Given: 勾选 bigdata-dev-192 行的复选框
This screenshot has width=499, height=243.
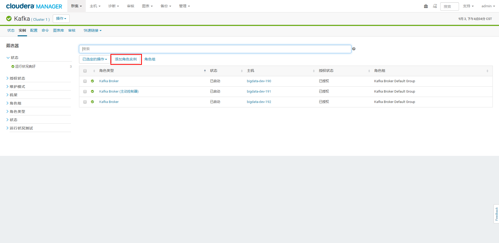Looking at the screenshot, I should click(x=85, y=102).
